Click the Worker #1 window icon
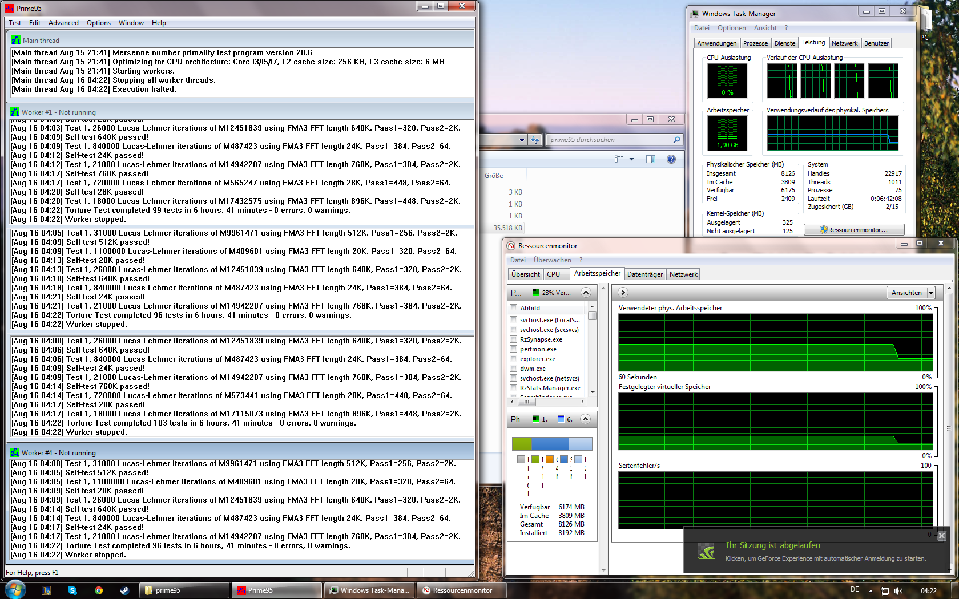959x599 pixels. click(14, 112)
